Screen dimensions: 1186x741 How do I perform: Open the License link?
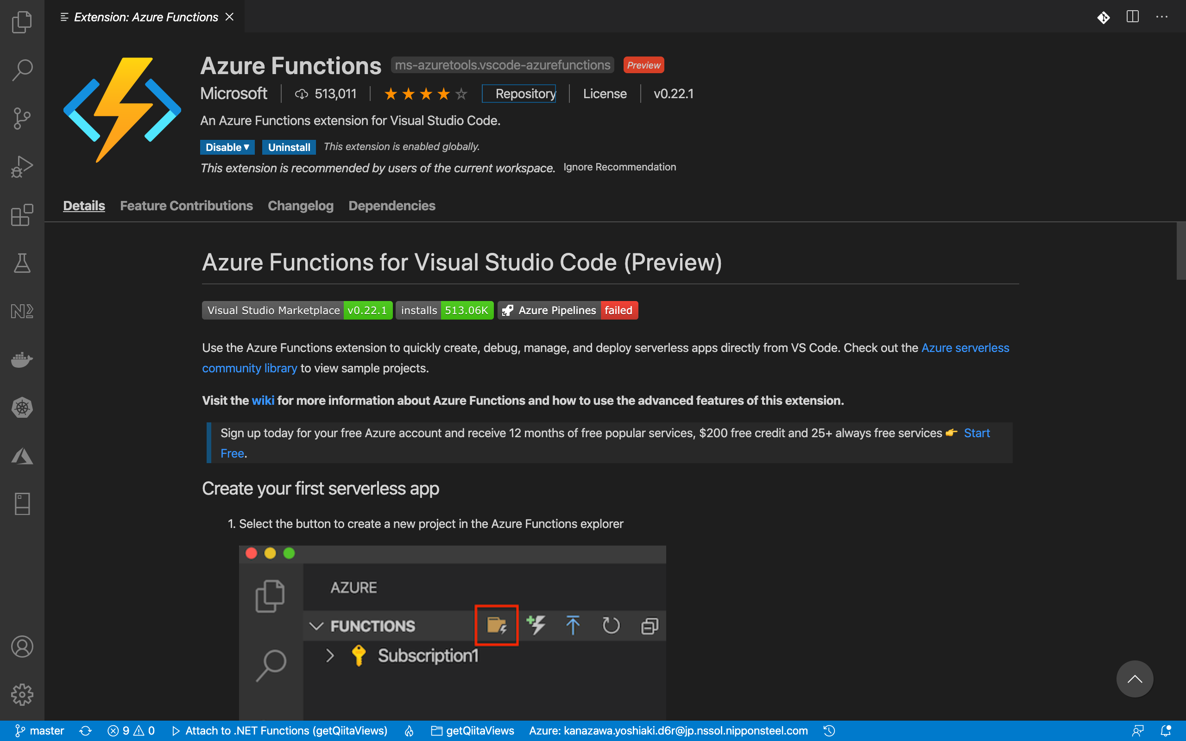[x=605, y=94]
